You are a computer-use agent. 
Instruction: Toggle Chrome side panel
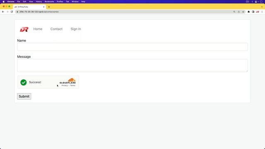click(x=253, y=12)
